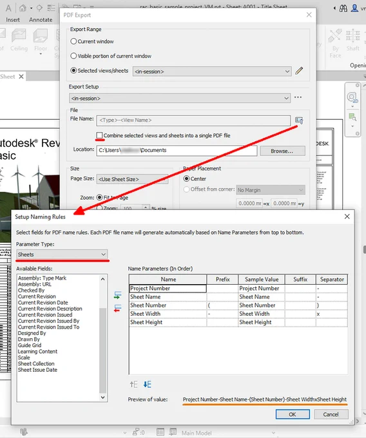Select 'Checked By' in Available Fields
The height and width of the screenshot is (438, 366).
click(x=32, y=290)
